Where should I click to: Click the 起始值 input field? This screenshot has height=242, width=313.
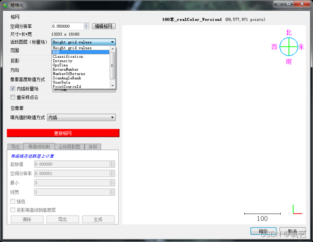pyautogui.click(x=72, y=164)
